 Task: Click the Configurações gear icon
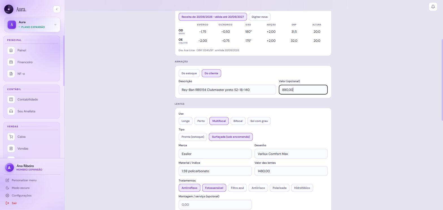point(7,195)
